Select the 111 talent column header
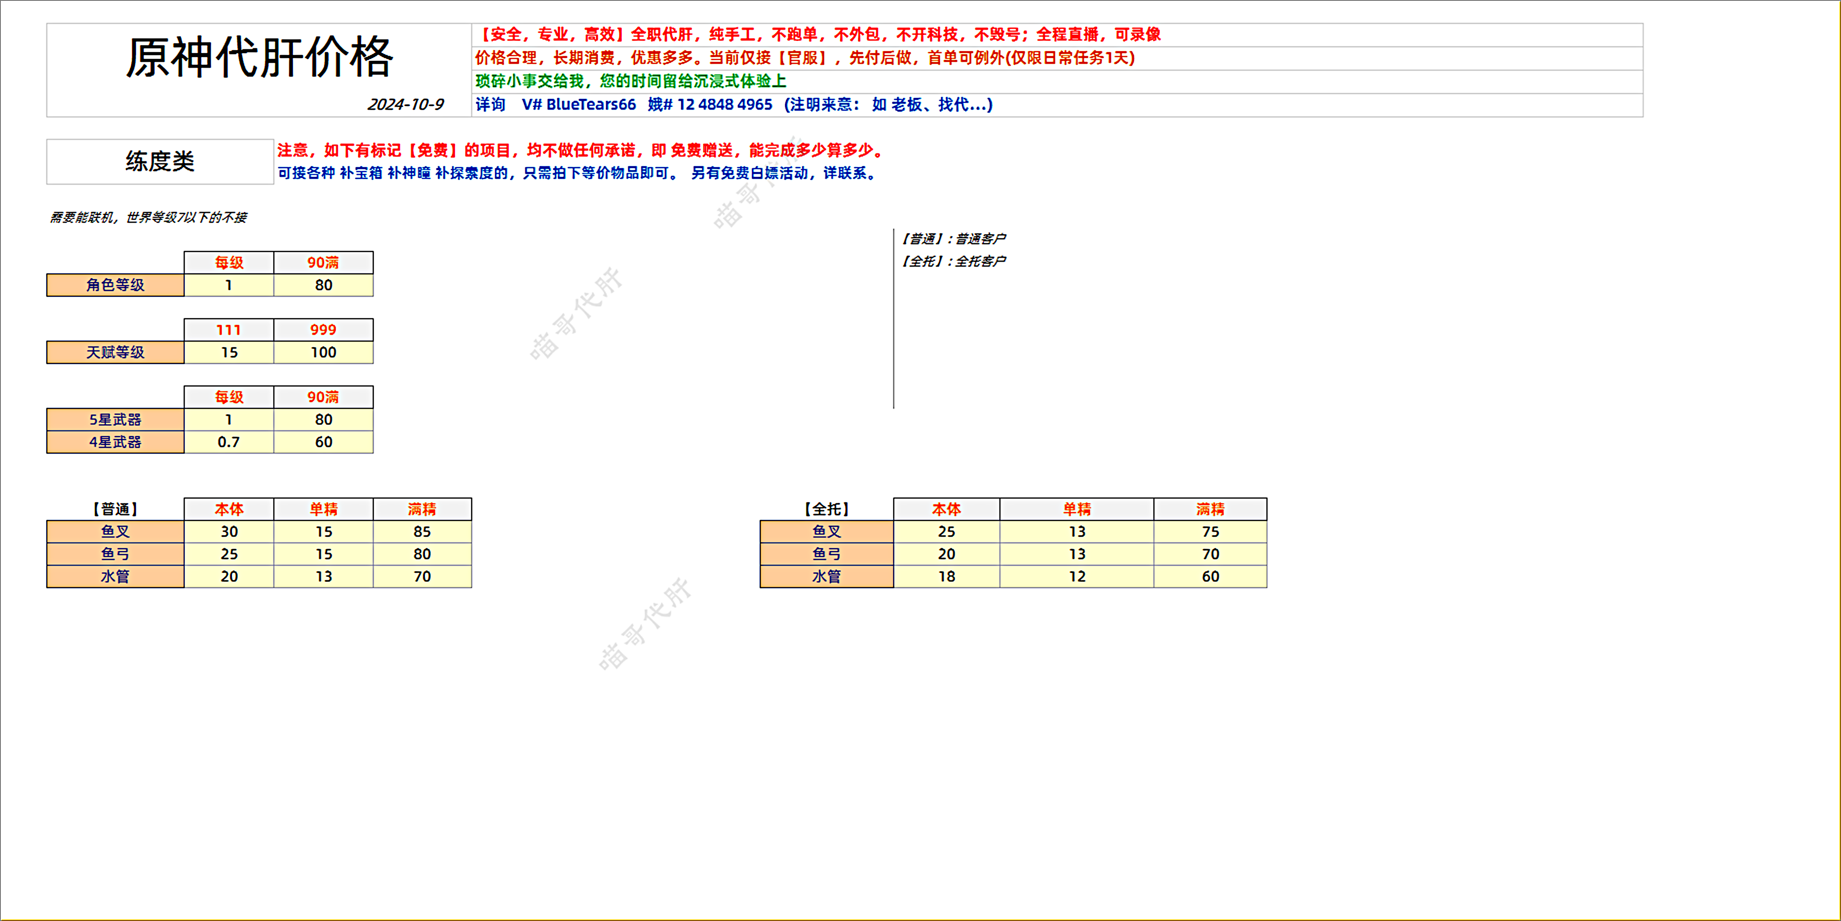Viewport: 1841px width, 921px height. [x=229, y=330]
